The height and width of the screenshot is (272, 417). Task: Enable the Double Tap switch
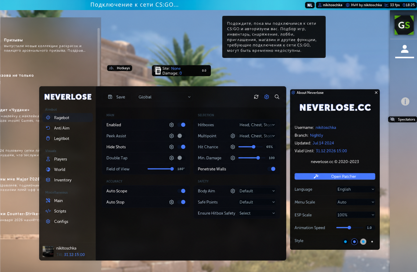click(x=182, y=158)
